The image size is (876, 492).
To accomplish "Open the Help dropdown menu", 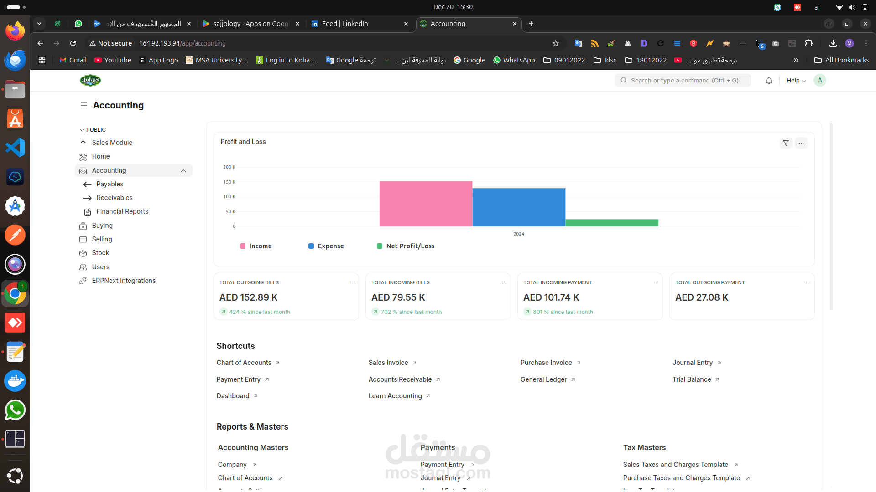I will click(x=796, y=81).
